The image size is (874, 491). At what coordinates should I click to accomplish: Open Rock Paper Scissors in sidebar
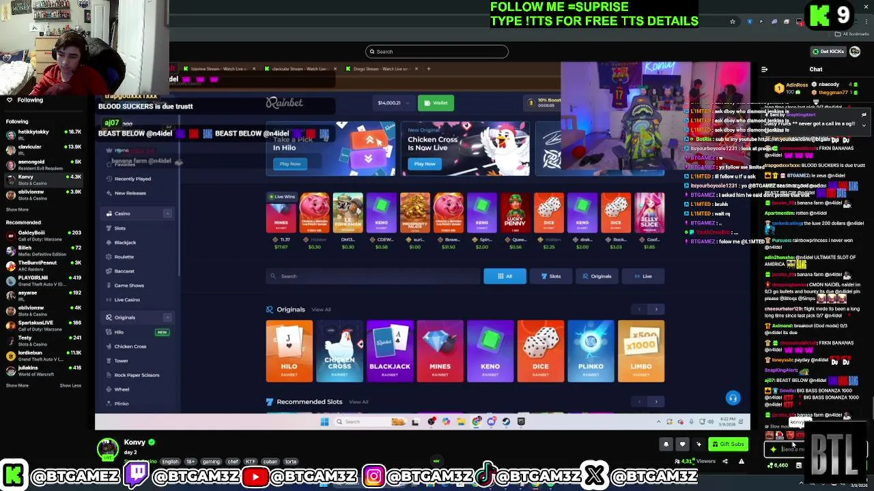(137, 375)
